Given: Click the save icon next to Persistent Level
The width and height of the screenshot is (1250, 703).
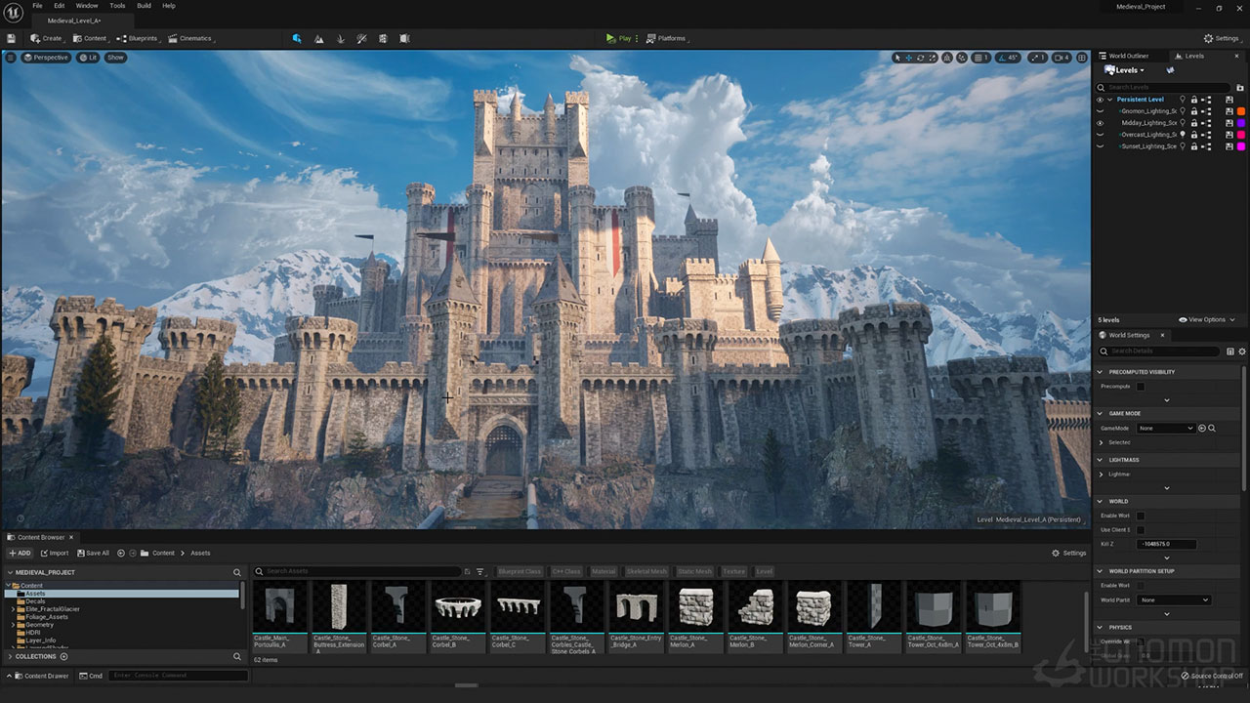Looking at the screenshot, I should [x=1229, y=100].
